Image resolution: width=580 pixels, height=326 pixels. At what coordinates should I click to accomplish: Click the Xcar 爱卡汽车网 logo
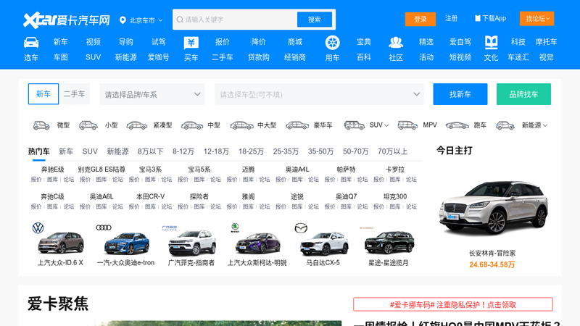[67, 20]
